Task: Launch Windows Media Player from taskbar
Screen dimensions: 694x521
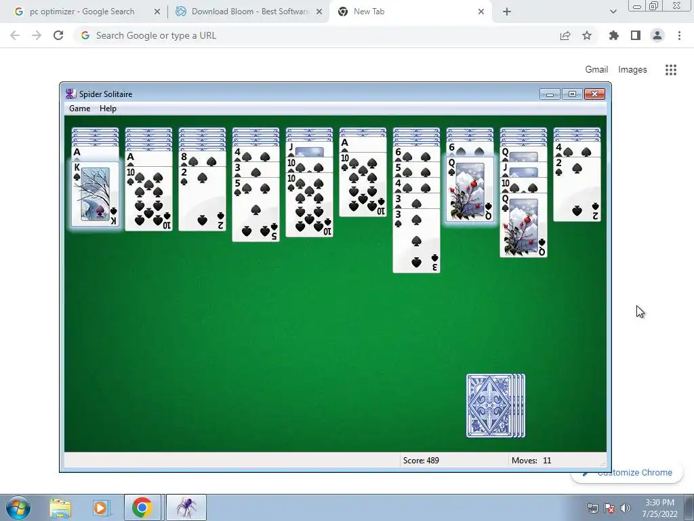Action: (100, 507)
